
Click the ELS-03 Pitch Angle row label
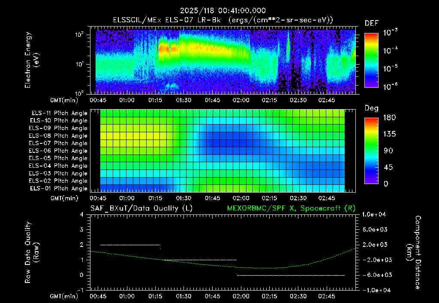pyautogui.click(x=58, y=173)
